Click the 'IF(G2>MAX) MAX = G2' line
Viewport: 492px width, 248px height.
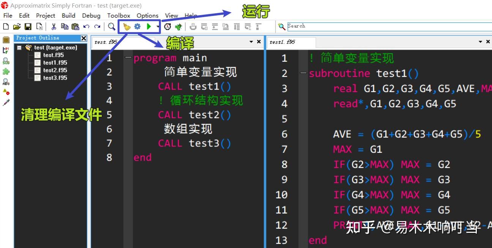click(391, 164)
